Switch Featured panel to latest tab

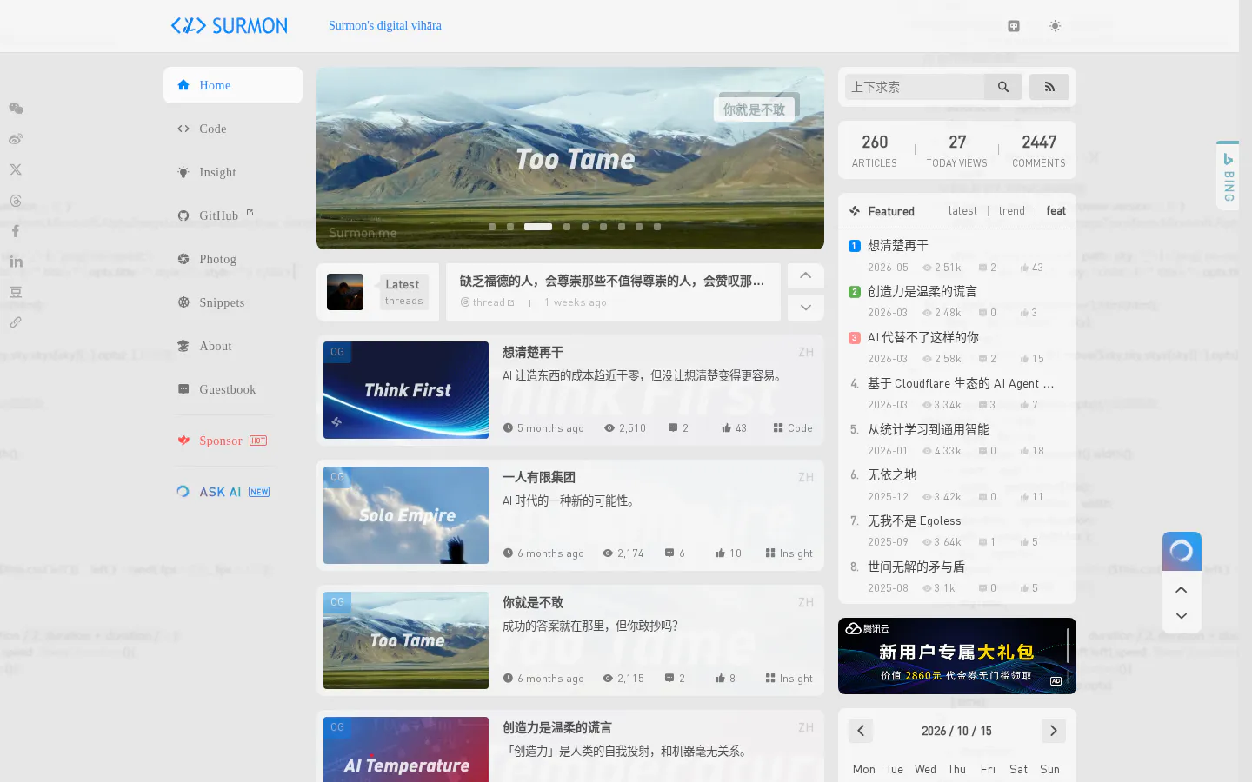[x=962, y=211]
